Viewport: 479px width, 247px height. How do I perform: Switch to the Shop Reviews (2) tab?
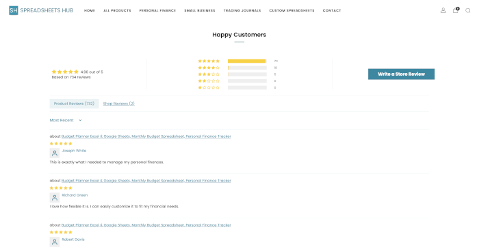pyautogui.click(x=119, y=104)
